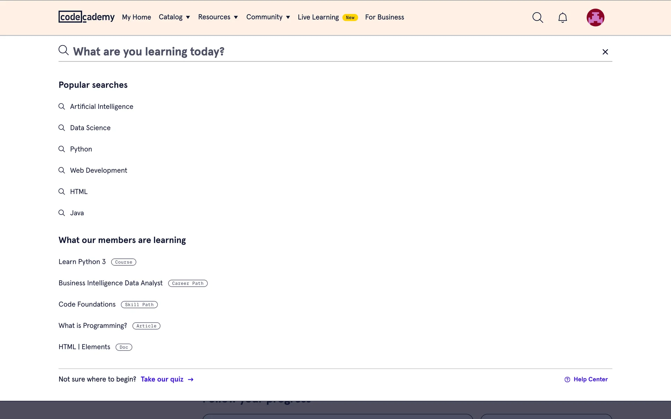This screenshot has height=419, width=671.
Task: Focus the "What are you learning today?" field
Action: 315,52
